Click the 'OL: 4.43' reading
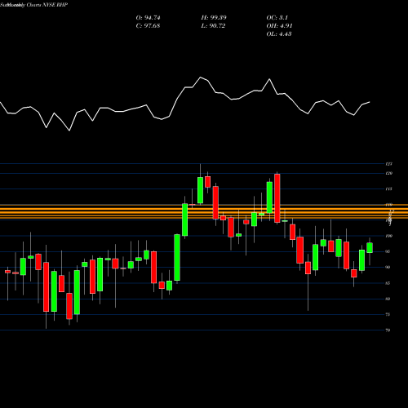Screen dimensions: 408x408 (279, 34)
